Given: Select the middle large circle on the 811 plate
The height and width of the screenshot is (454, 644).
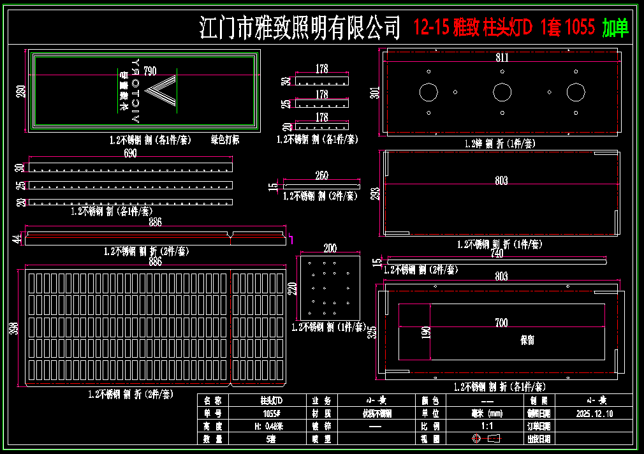Looking at the screenshot, I should point(502,92).
